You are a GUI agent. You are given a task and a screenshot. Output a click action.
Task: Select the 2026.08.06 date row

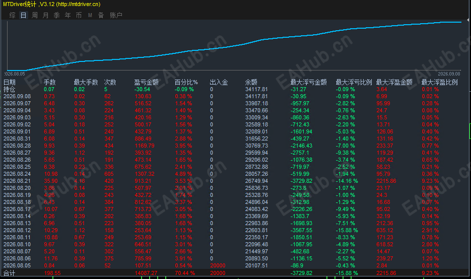234,258
